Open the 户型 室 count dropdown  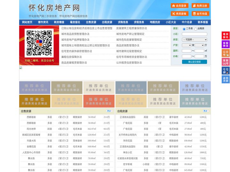coord(187,45)
